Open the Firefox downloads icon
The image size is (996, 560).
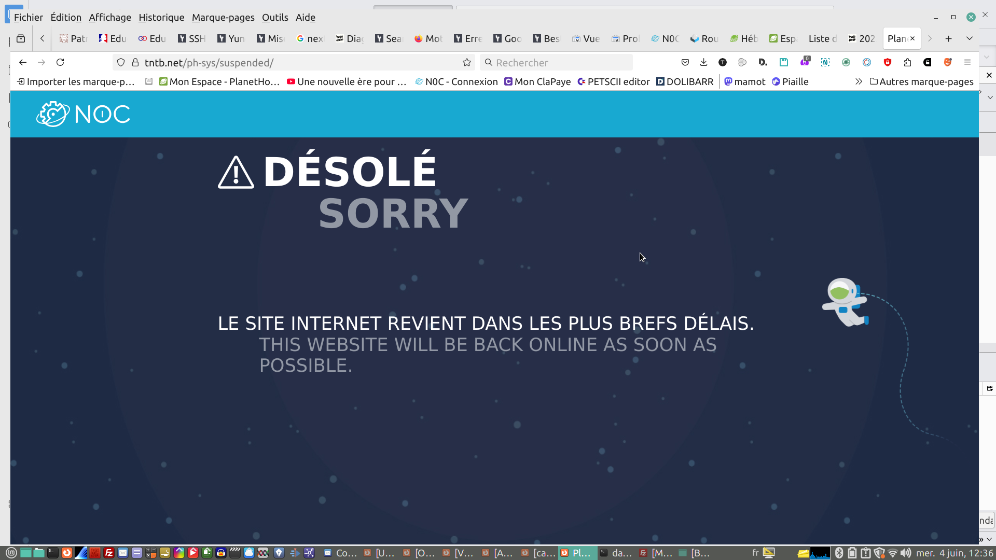coord(703,62)
